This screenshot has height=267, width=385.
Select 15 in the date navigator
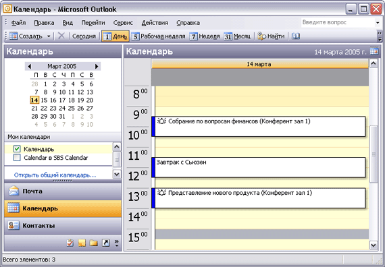pos(44,100)
